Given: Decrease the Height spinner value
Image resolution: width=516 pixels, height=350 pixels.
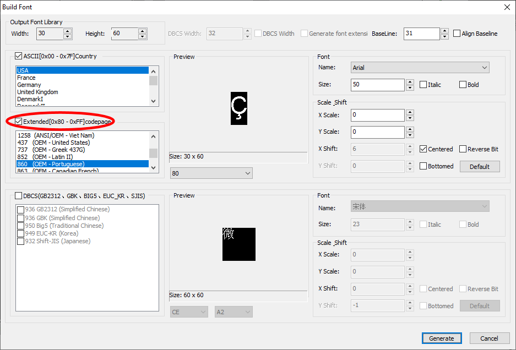Looking at the screenshot, I should click(x=143, y=36).
